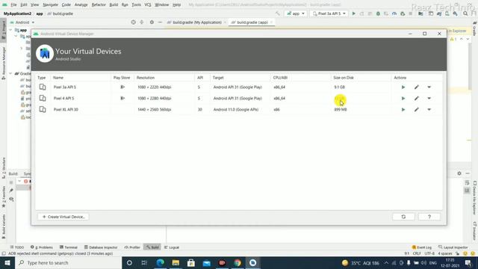This screenshot has width=478, height=269.
Task: Open the Pixel 3a API S device selector
Action: tap(329, 13)
